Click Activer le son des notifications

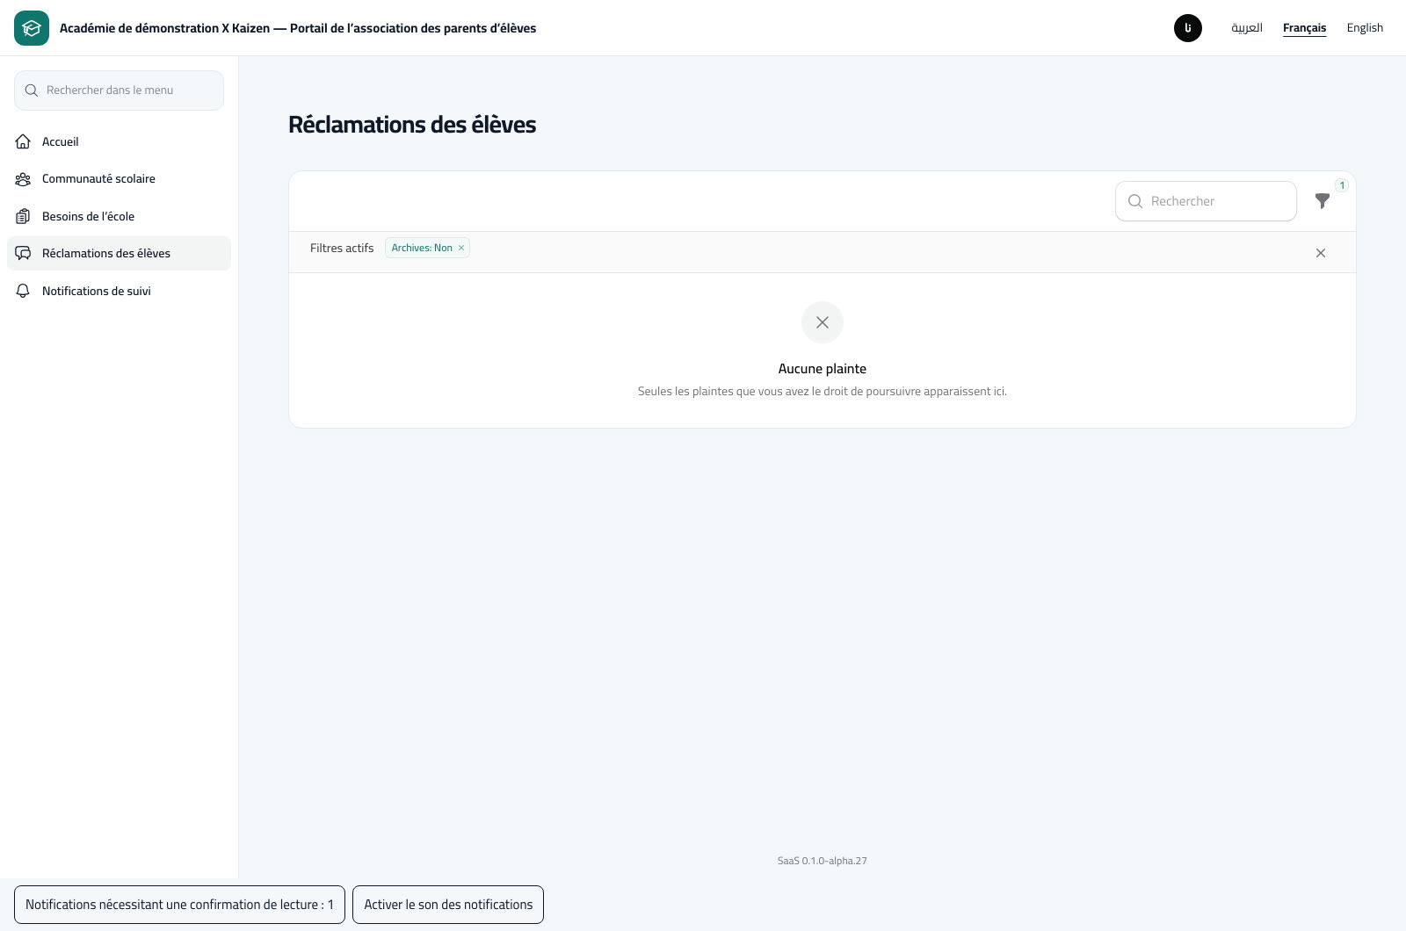448,905
